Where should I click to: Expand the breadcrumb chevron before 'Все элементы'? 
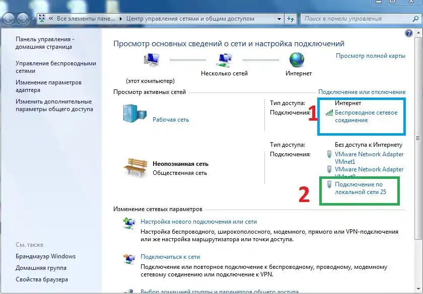pyautogui.click(x=51, y=19)
